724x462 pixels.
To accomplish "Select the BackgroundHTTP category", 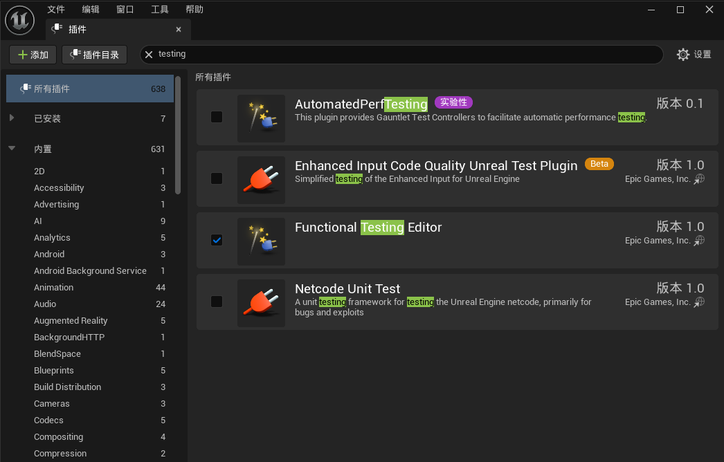I will tap(90, 338).
